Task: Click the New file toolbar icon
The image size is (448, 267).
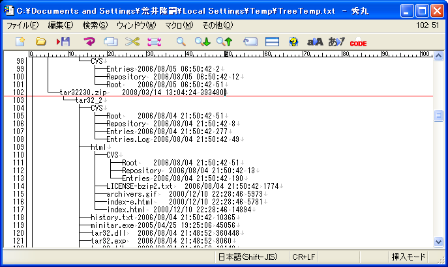Action: [x=20, y=42]
